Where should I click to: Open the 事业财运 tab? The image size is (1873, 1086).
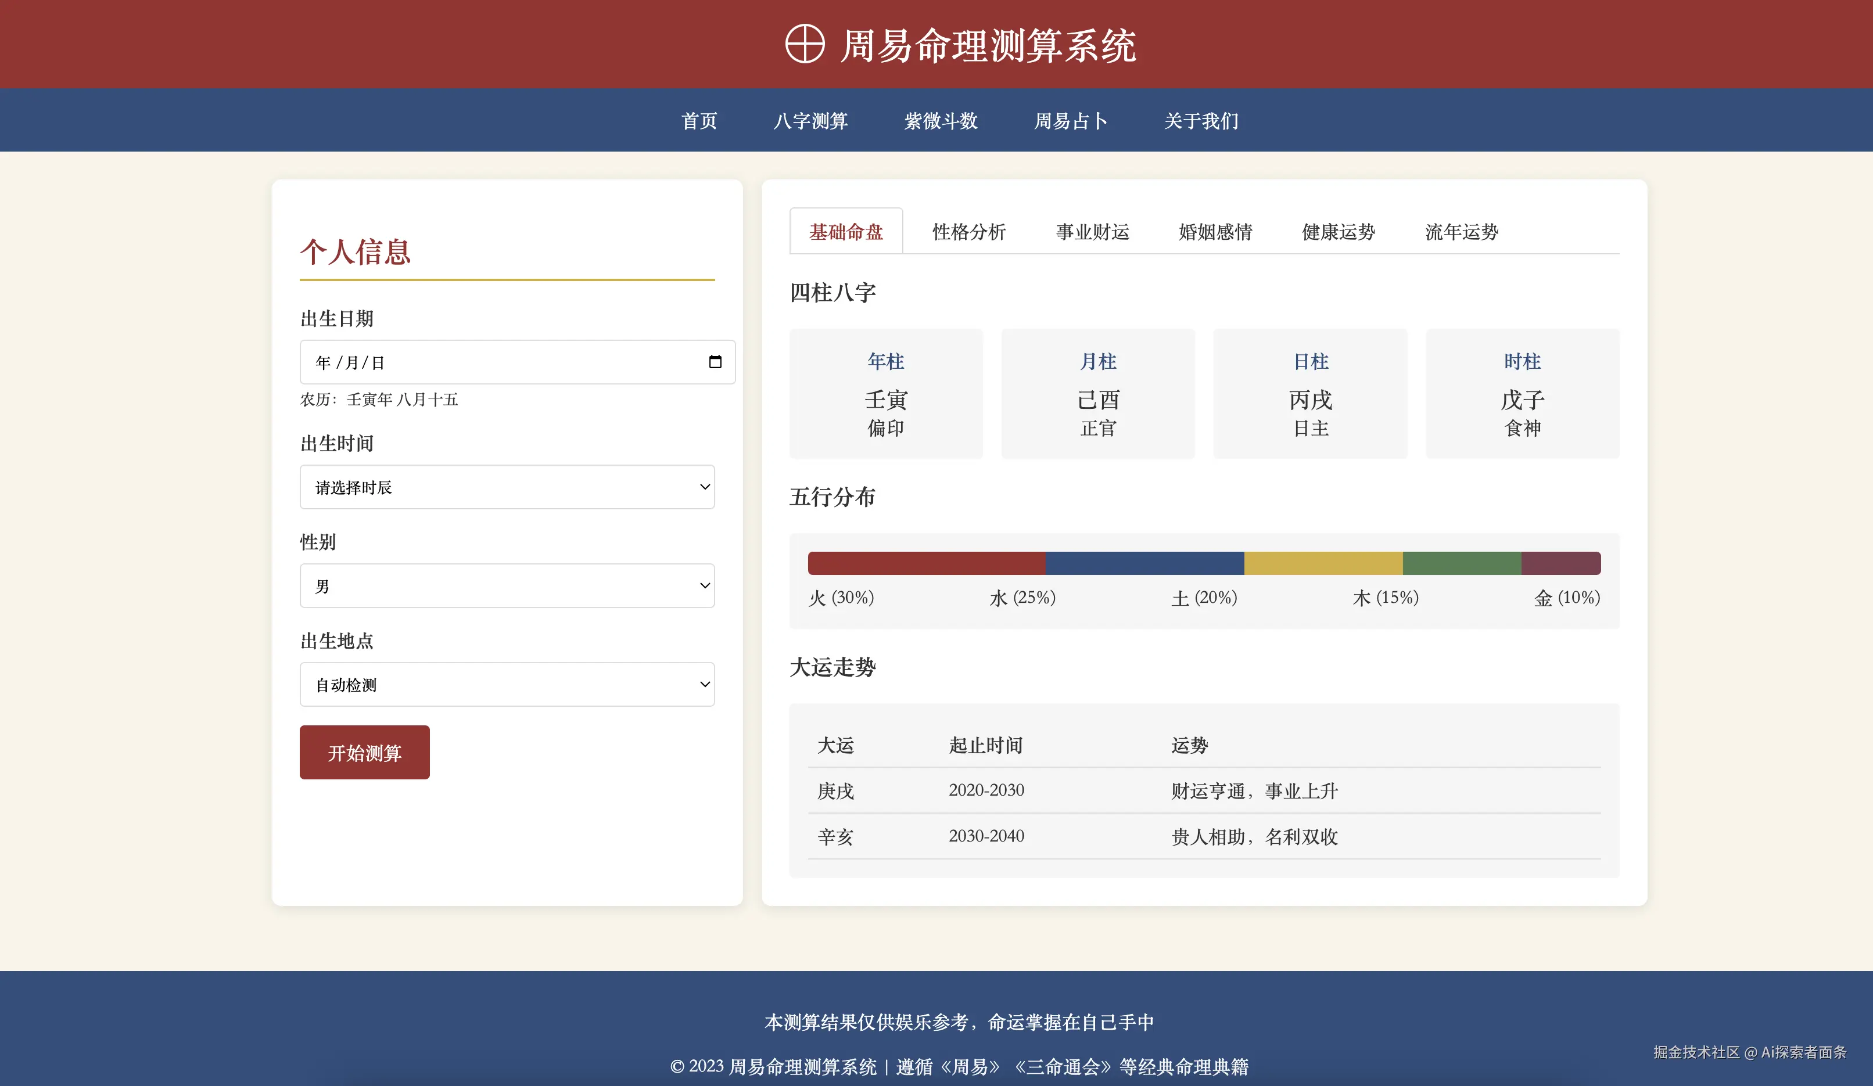click(x=1092, y=232)
